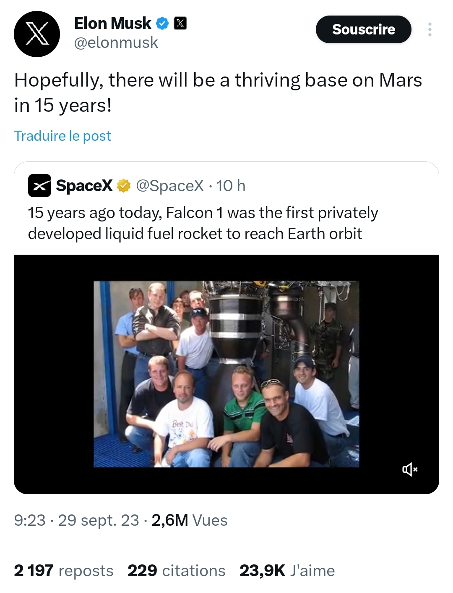Image resolution: width=453 pixels, height=593 pixels.
Task: Click the Elon Musk display name
Action: click(112, 24)
